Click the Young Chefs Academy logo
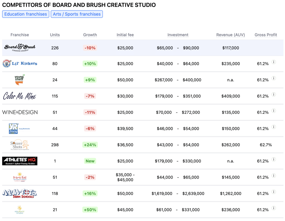Screen dimensions: 285x221 [x=19, y=80]
